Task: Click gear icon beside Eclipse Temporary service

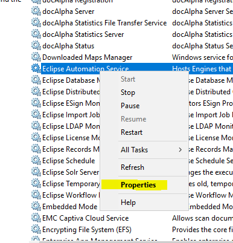Action: click(x=36, y=184)
